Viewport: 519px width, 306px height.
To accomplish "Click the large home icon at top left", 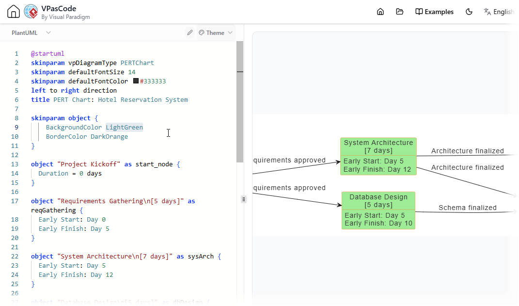I will [14, 12].
